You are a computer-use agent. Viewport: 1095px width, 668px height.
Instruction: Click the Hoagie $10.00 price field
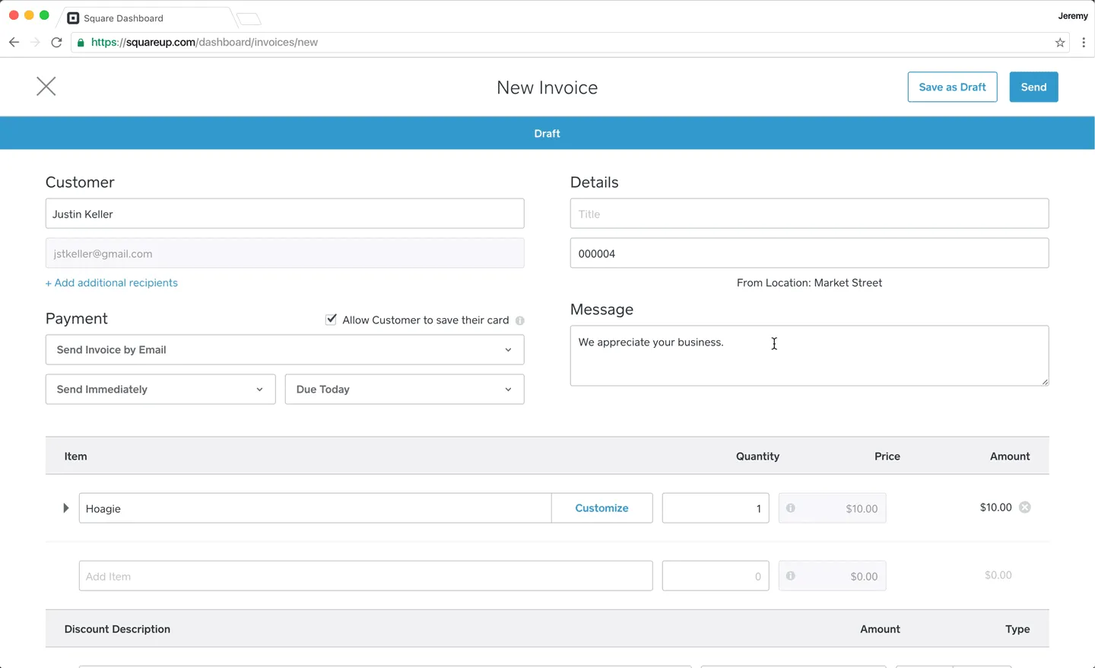point(832,508)
